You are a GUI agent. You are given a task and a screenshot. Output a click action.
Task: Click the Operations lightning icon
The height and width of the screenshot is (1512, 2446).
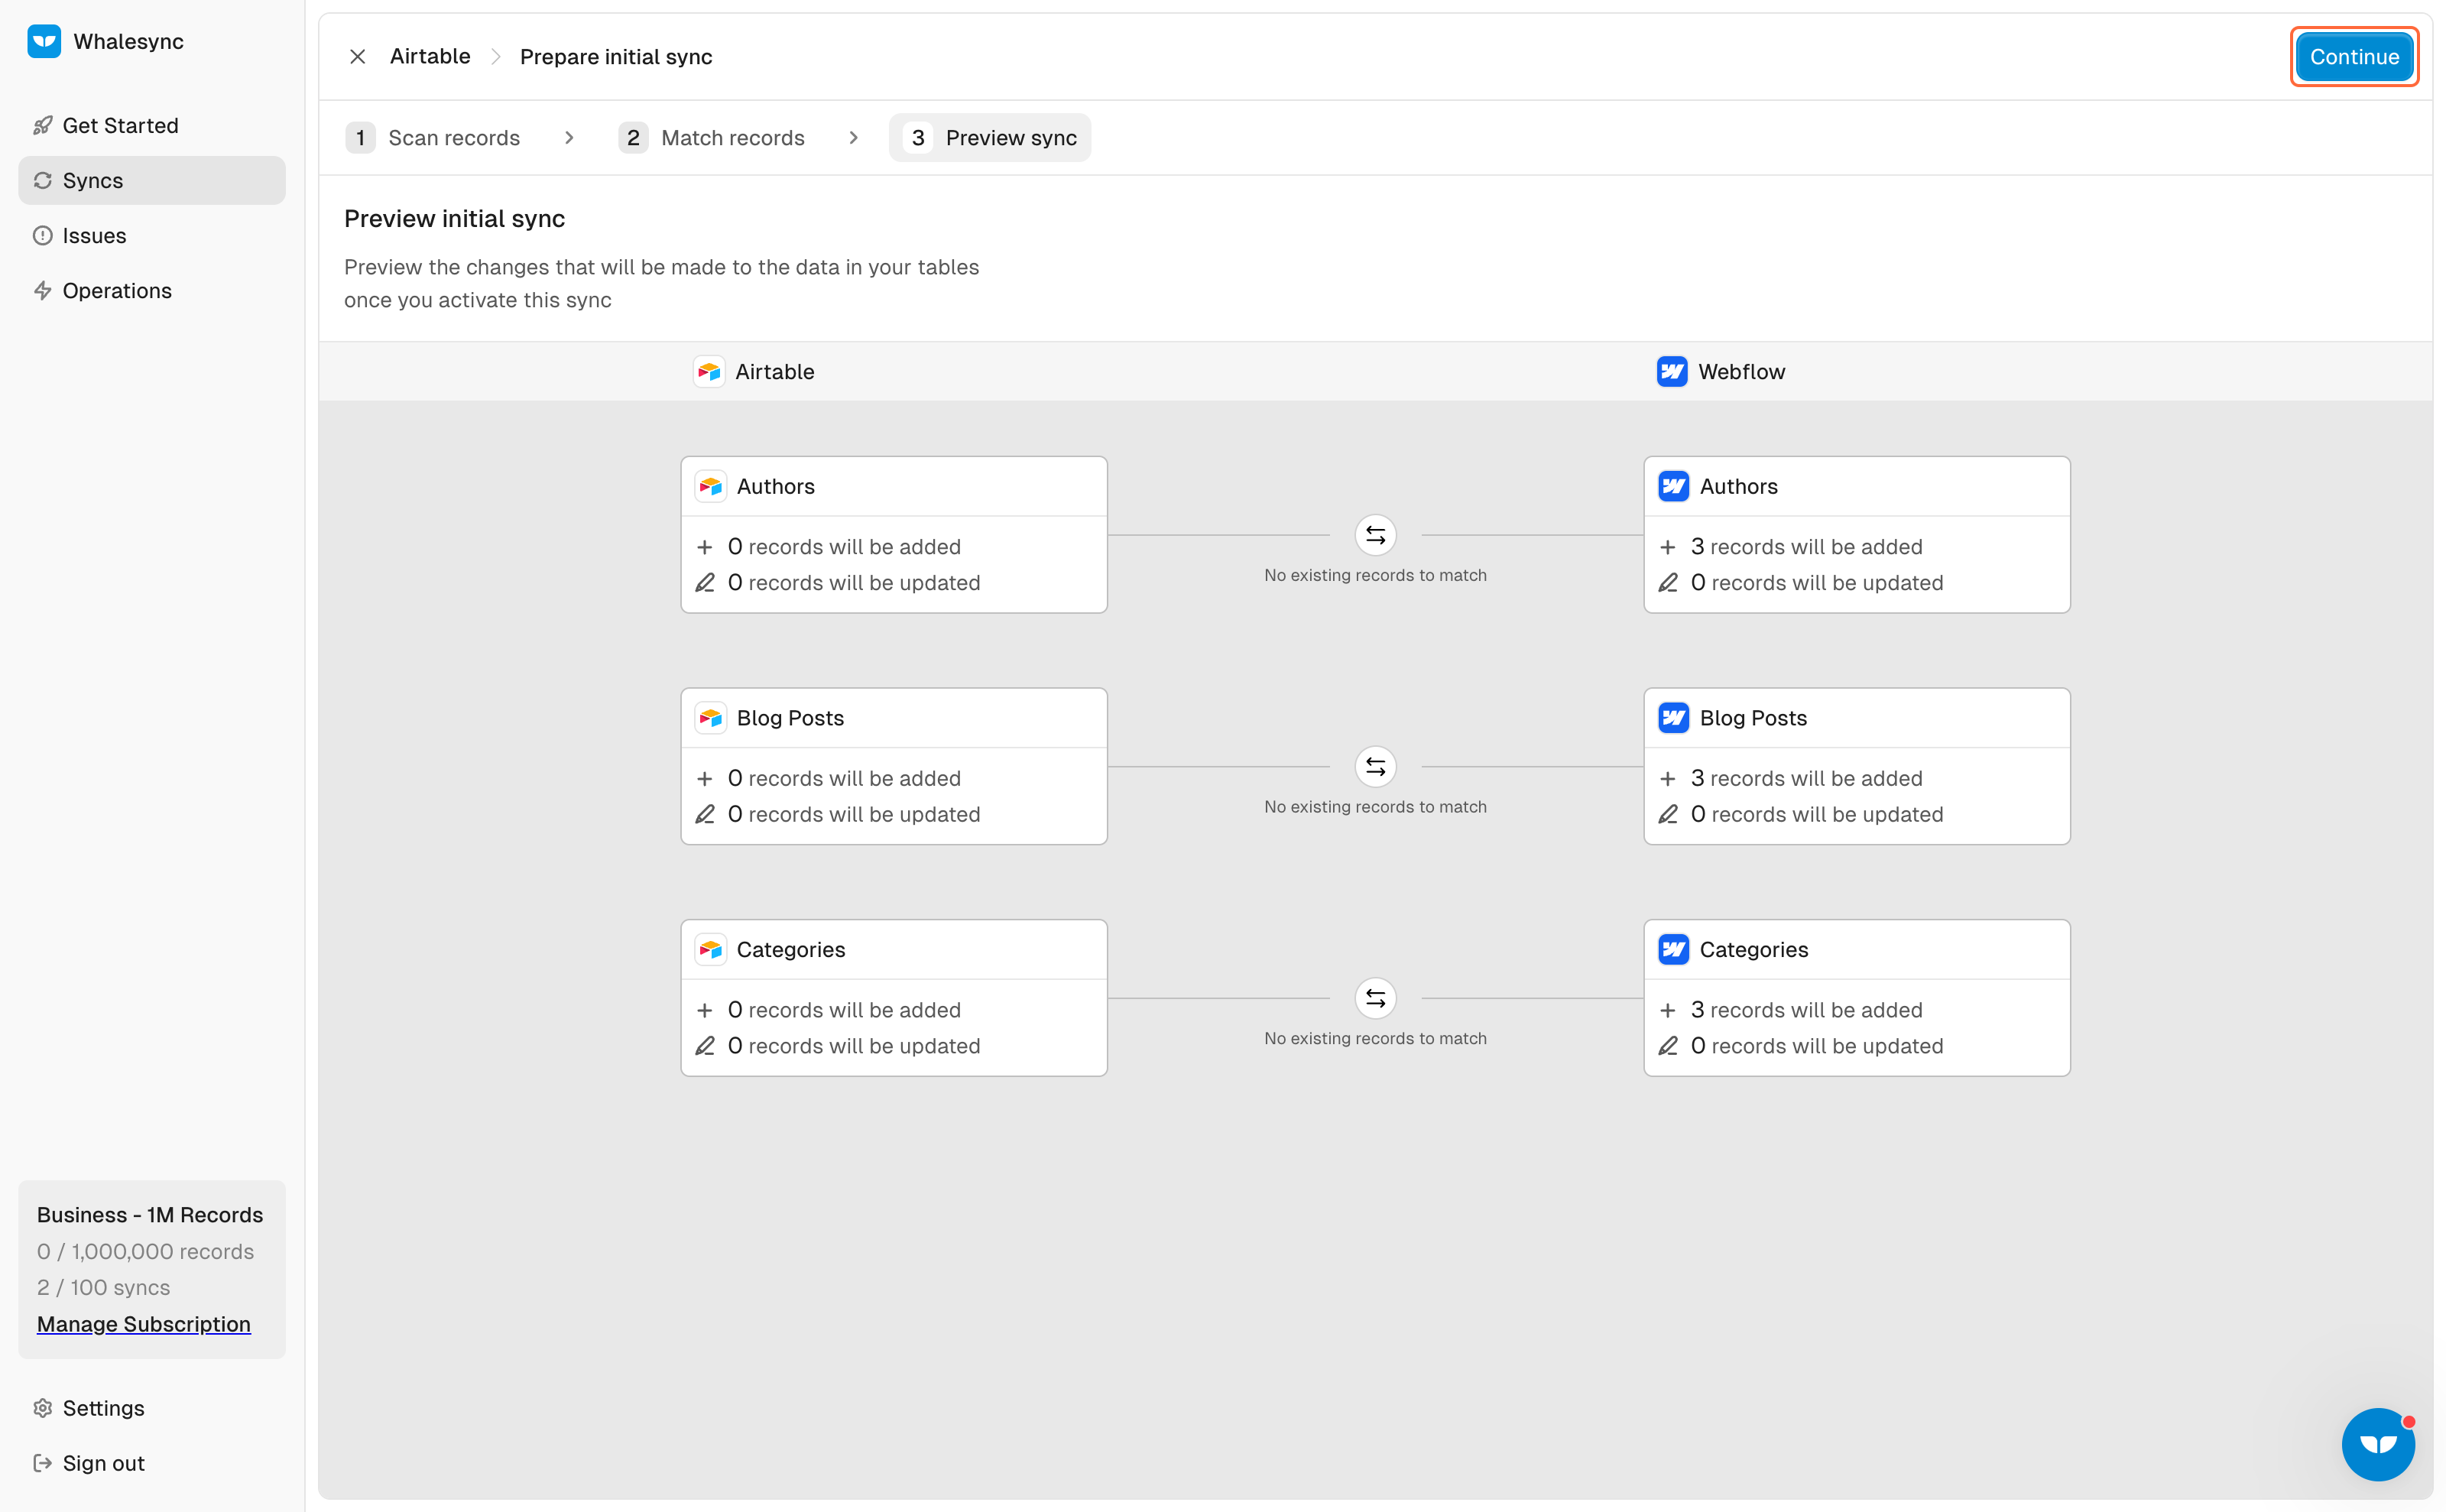[x=42, y=290]
